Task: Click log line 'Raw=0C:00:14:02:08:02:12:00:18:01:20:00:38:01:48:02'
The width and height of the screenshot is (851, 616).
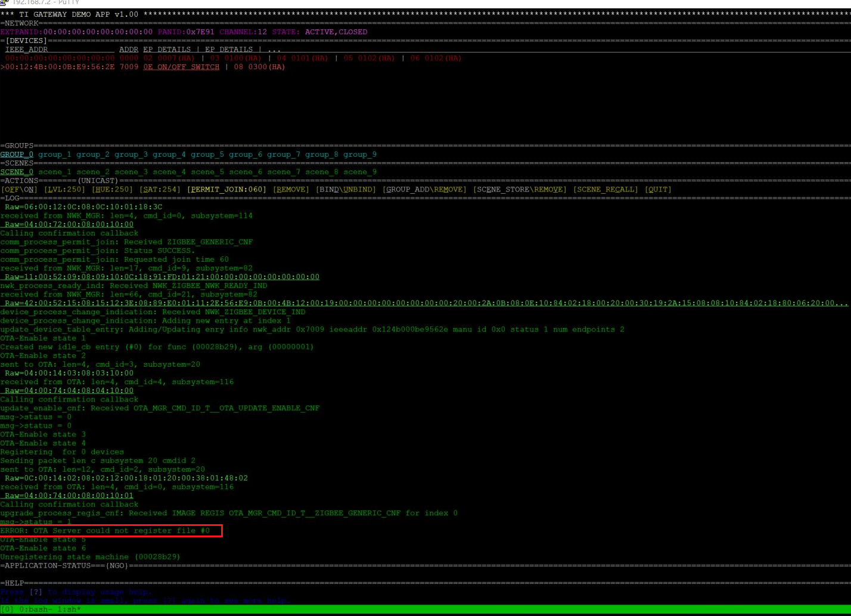Action: pyautogui.click(x=126, y=478)
